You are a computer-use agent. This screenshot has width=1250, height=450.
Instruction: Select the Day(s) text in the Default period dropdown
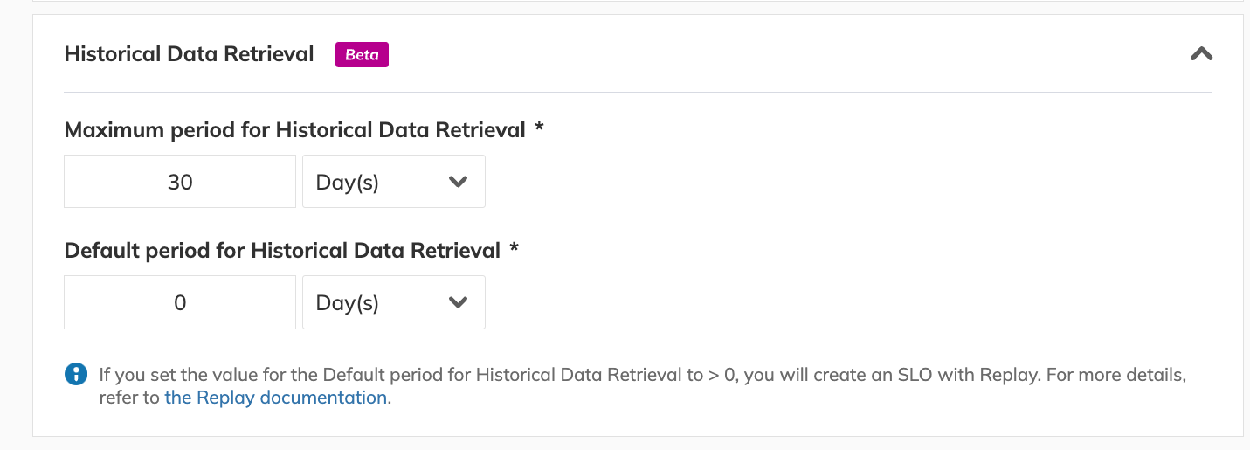(348, 303)
